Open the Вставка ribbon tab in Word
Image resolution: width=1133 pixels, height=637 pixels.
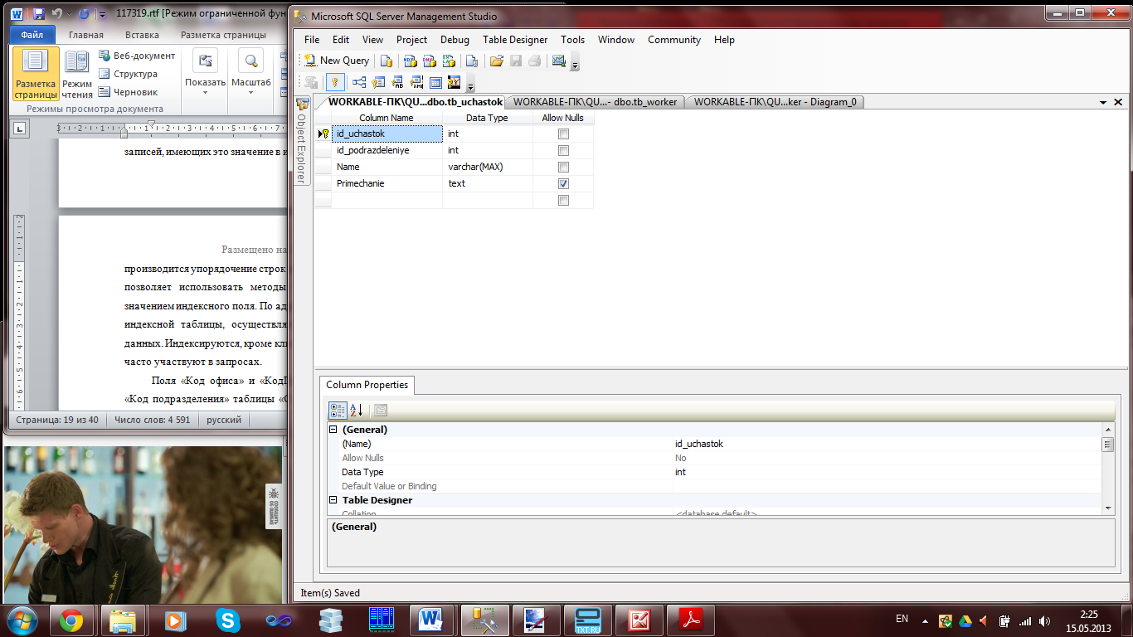[x=142, y=35]
